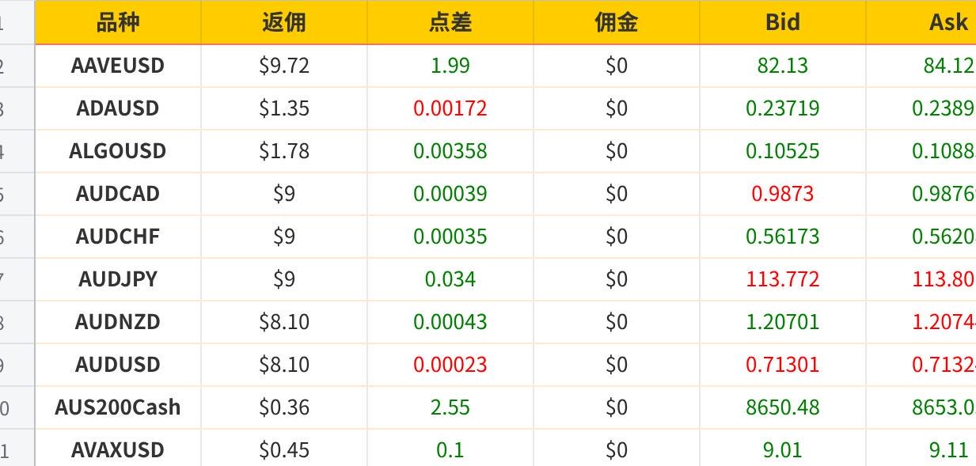Click the $9 rebate in AUDCHF row
This screenshot has height=466, width=976.
click(x=284, y=237)
